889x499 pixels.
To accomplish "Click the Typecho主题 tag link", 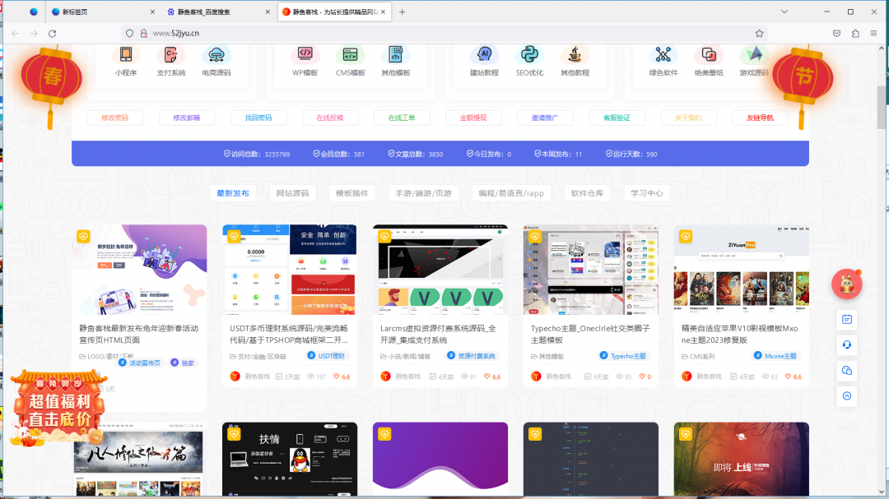I will tap(627, 356).
